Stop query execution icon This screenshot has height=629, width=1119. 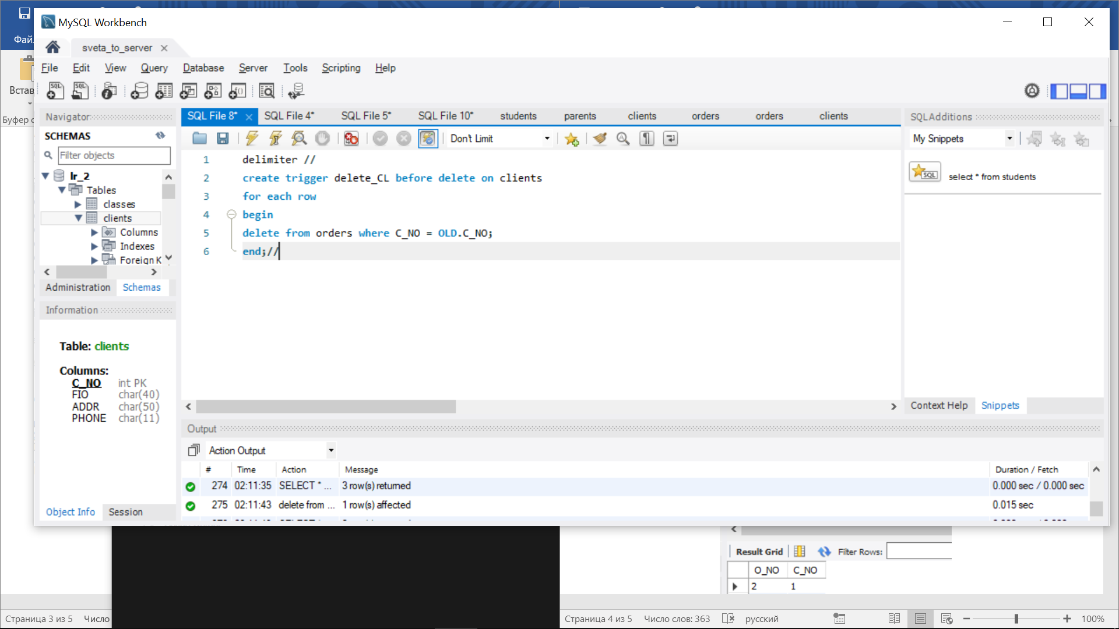click(x=322, y=139)
